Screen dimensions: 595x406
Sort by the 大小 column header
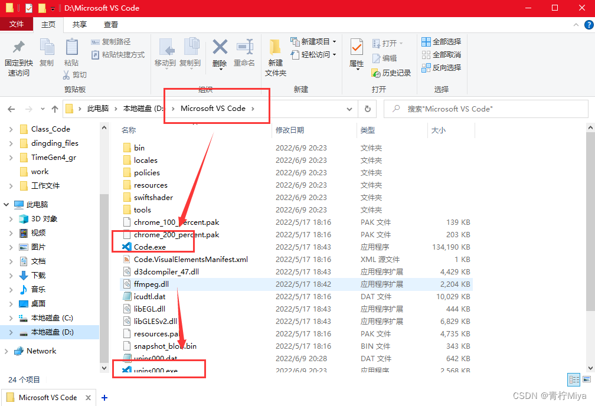click(x=438, y=130)
